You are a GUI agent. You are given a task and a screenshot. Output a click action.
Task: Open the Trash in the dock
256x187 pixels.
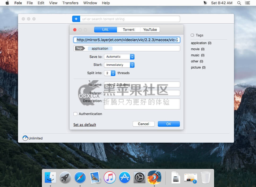pos(205,177)
